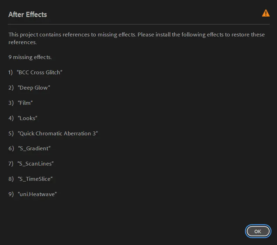Click the "Looks" effect entry
The image size is (277, 245).
27,118
